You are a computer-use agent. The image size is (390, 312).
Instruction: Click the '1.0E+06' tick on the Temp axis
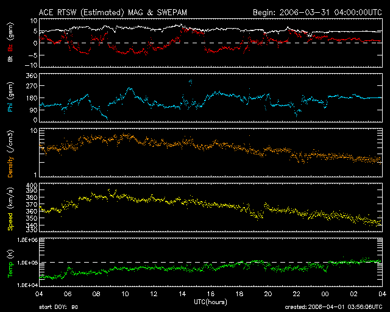click(x=27, y=240)
